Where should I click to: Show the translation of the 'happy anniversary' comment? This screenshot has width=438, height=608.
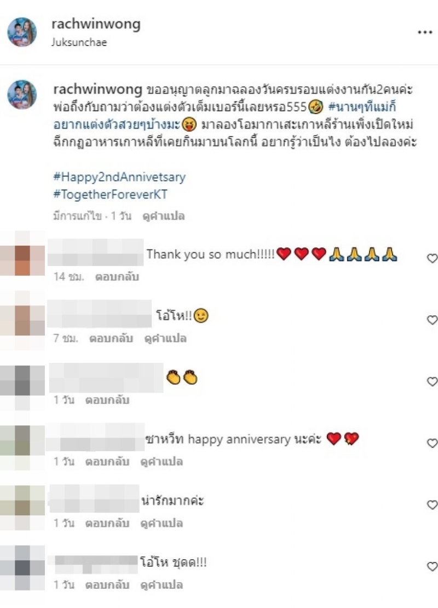162,462
